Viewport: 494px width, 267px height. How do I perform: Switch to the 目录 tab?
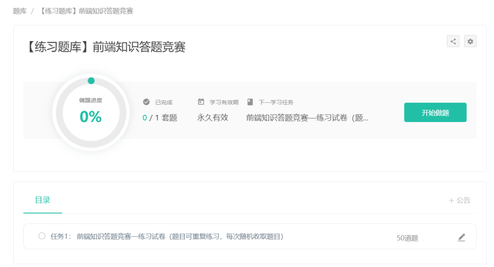pos(43,200)
